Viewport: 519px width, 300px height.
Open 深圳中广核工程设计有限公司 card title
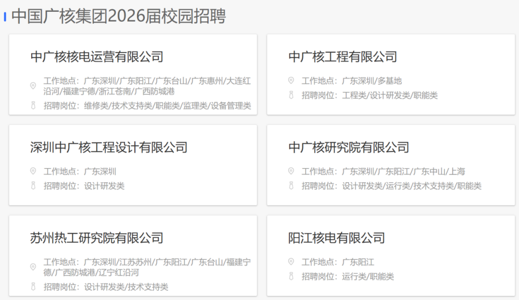coord(109,148)
